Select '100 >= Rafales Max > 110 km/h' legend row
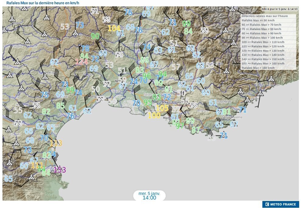The image size is (301, 208). [263, 42]
